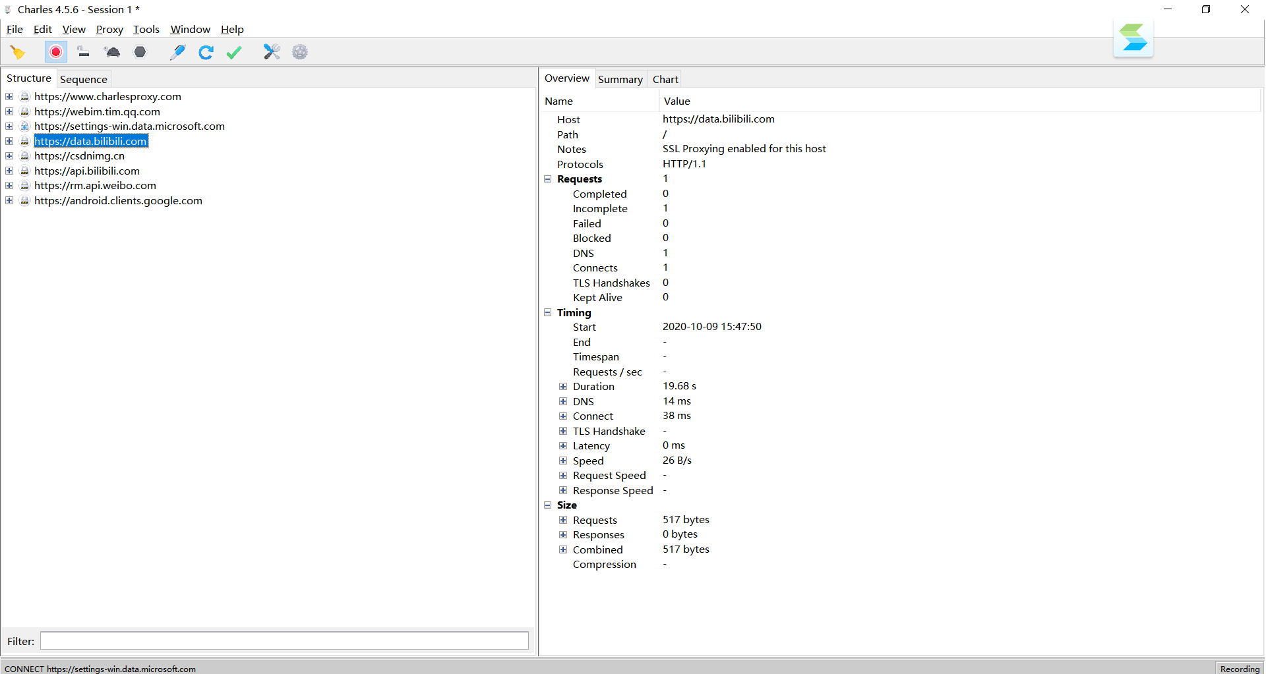Viewport: 1266px width, 674px height.
Task: Open the Window menu
Action: 190,29
